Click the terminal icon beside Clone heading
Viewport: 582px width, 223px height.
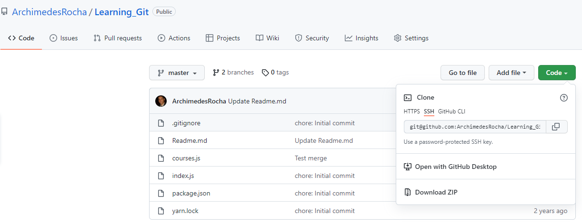pyautogui.click(x=408, y=97)
